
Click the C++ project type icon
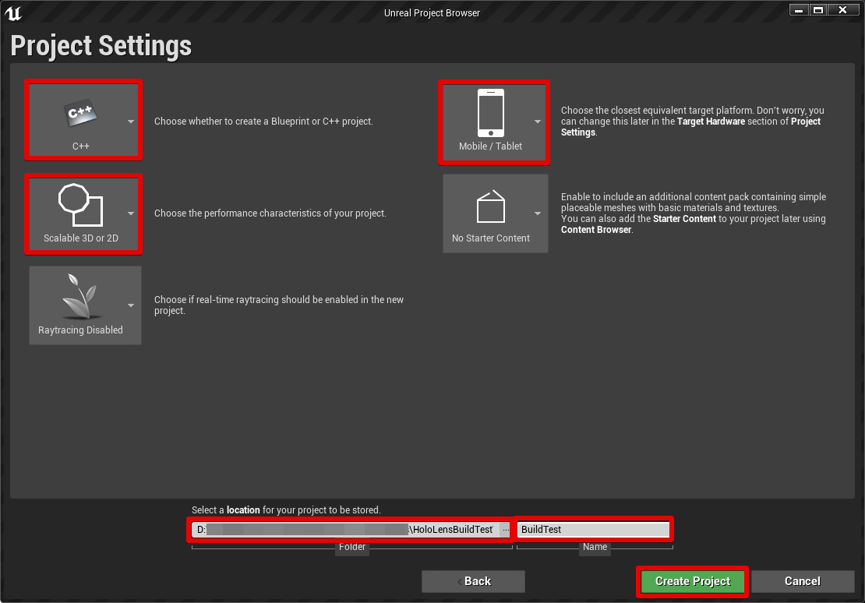[82, 115]
